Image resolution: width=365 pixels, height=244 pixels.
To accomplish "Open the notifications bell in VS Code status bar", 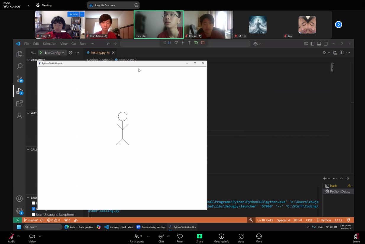I will 348,220.
